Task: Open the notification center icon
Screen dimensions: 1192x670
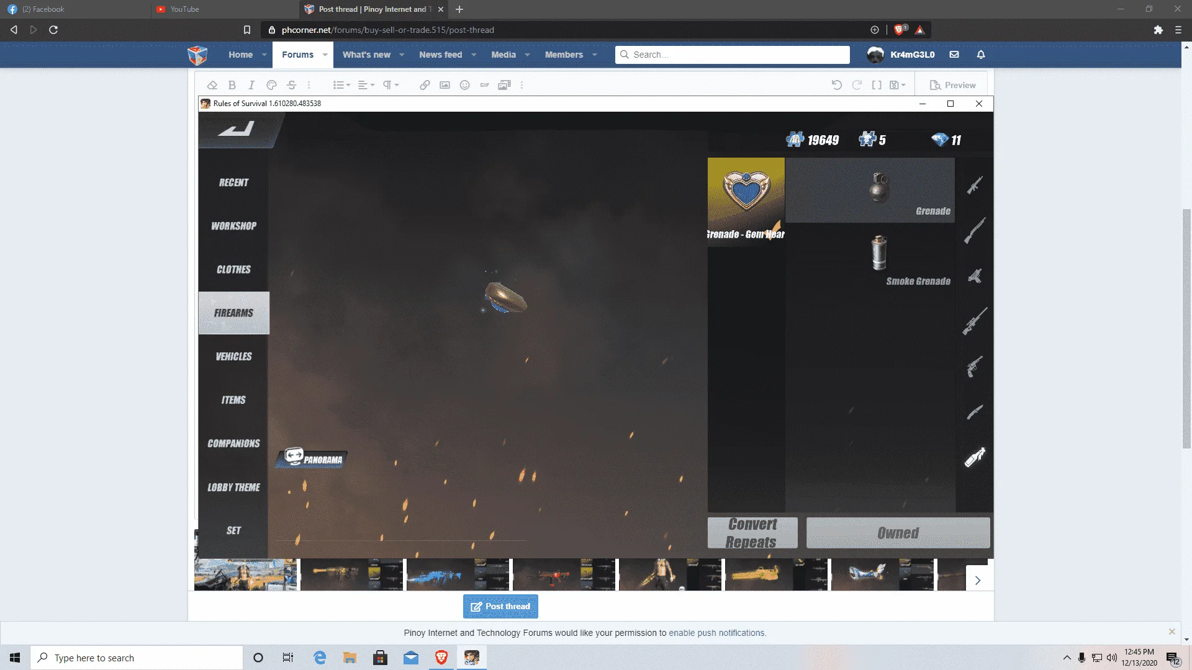Action: click(1173, 658)
